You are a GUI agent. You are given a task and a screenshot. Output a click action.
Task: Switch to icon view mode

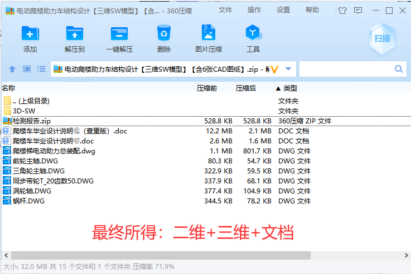(x=27, y=69)
